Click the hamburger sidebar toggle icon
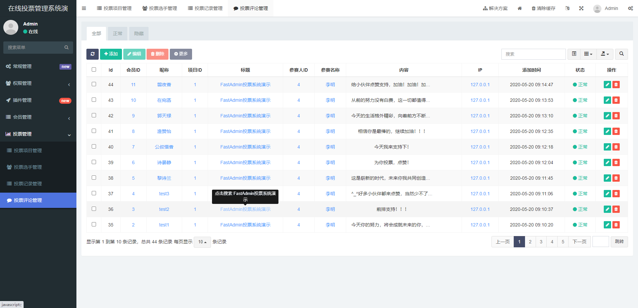This screenshot has width=638, height=308. click(84, 8)
